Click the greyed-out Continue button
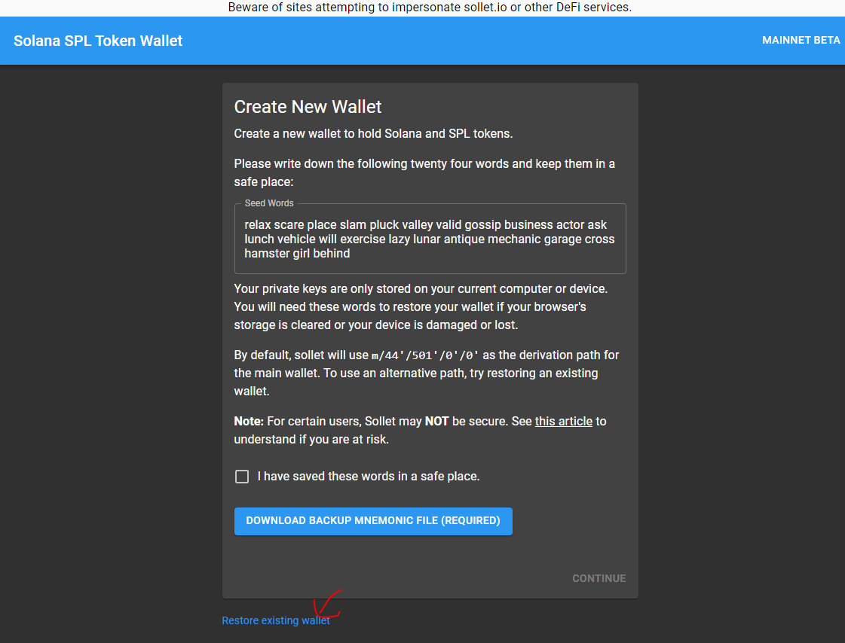This screenshot has width=845, height=643. [599, 578]
